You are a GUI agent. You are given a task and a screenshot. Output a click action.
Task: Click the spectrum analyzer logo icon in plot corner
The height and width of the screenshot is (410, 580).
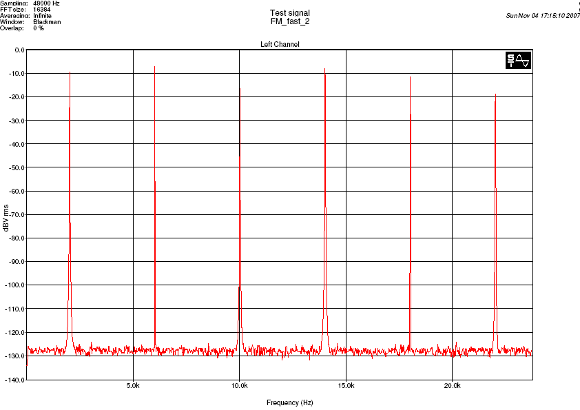click(x=518, y=61)
